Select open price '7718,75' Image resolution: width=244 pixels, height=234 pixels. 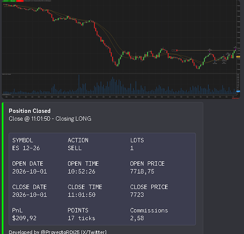click(x=142, y=171)
